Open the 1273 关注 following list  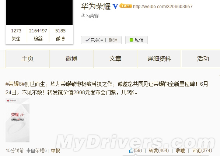click(16, 35)
